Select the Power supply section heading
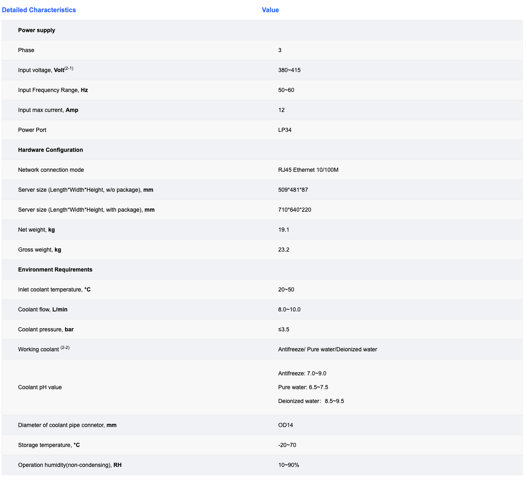Screen dimensions: 526x482 point(37,30)
